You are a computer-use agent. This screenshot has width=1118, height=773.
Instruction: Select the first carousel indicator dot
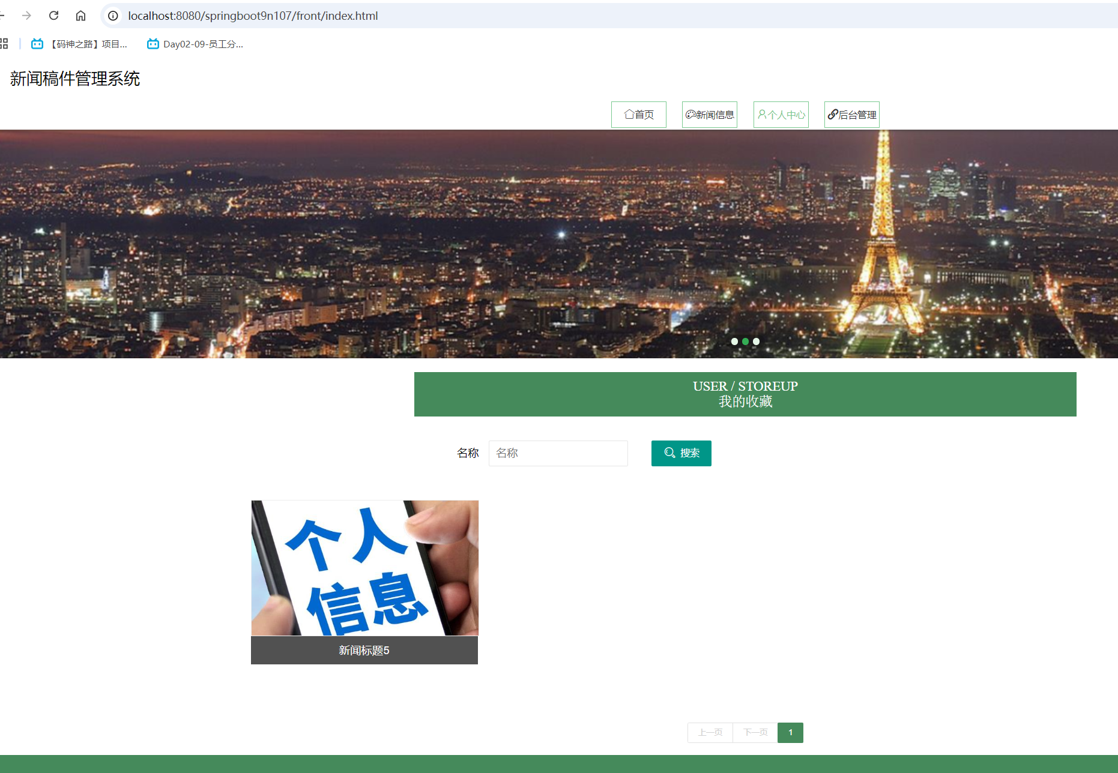734,341
